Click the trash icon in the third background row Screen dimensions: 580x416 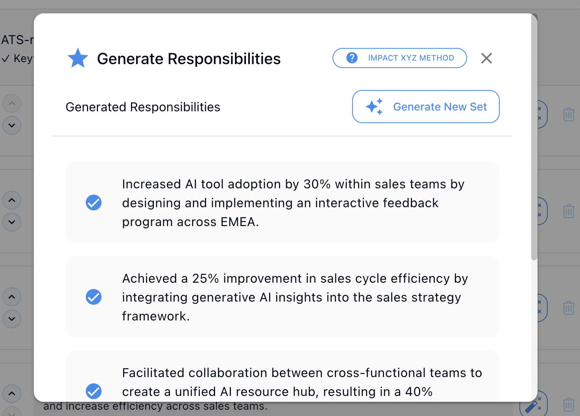[x=568, y=308]
